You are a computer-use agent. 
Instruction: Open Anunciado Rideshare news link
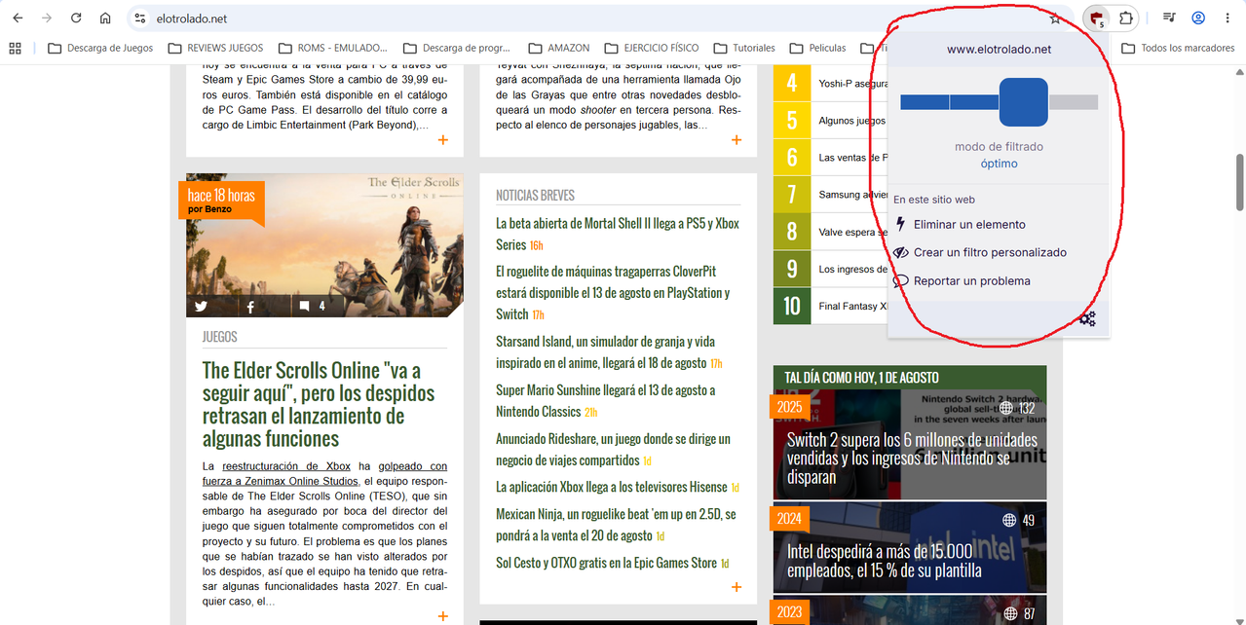point(613,449)
